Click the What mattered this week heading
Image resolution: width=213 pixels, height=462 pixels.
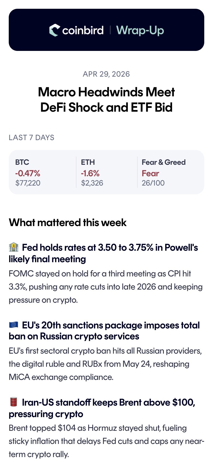point(68,223)
